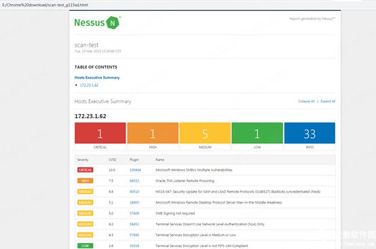Select the orange High count box
The image size is (376, 249).
pyautogui.click(x=153, y=133)
